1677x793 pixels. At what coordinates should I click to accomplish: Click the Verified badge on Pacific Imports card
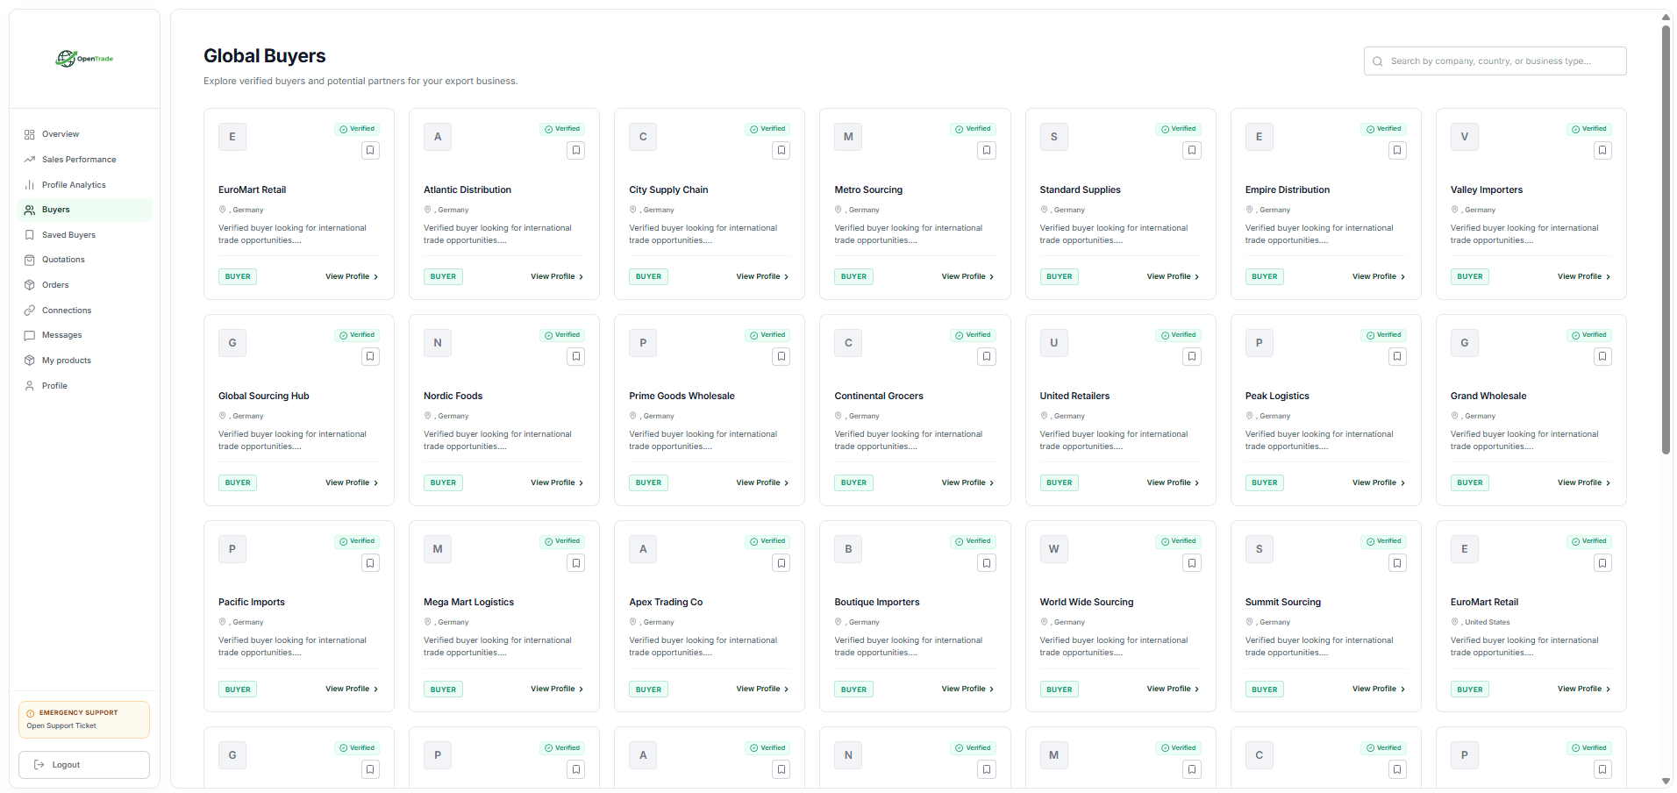pyautogui.click(x=357, y=541)
